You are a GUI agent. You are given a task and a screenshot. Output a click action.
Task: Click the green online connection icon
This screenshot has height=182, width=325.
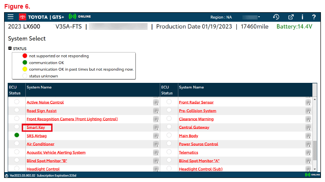[72, 16]
